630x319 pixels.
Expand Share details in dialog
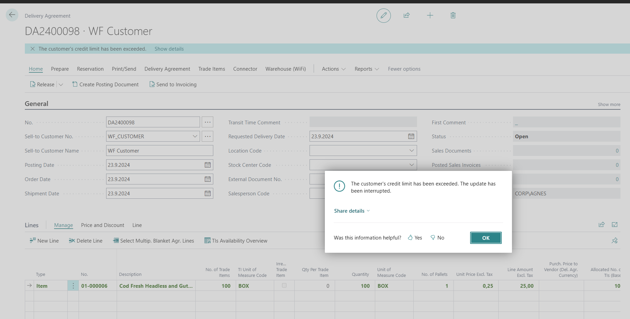[x=352, y=211]
